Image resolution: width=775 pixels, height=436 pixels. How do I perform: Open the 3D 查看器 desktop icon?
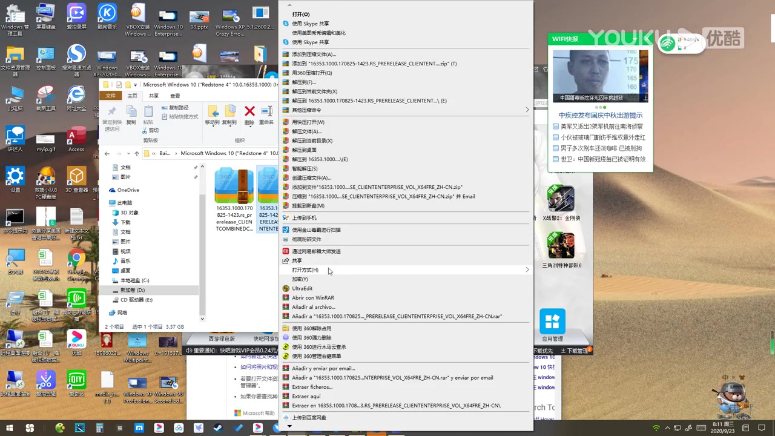76,180
